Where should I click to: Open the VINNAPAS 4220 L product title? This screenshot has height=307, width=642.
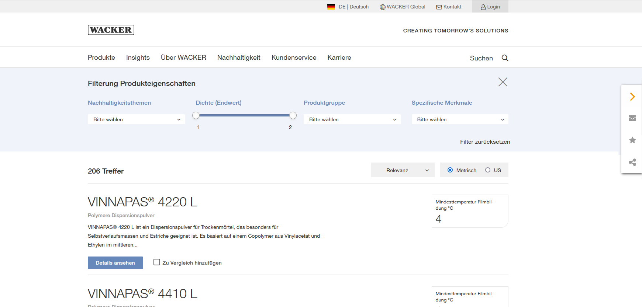[x=142, y=202]
